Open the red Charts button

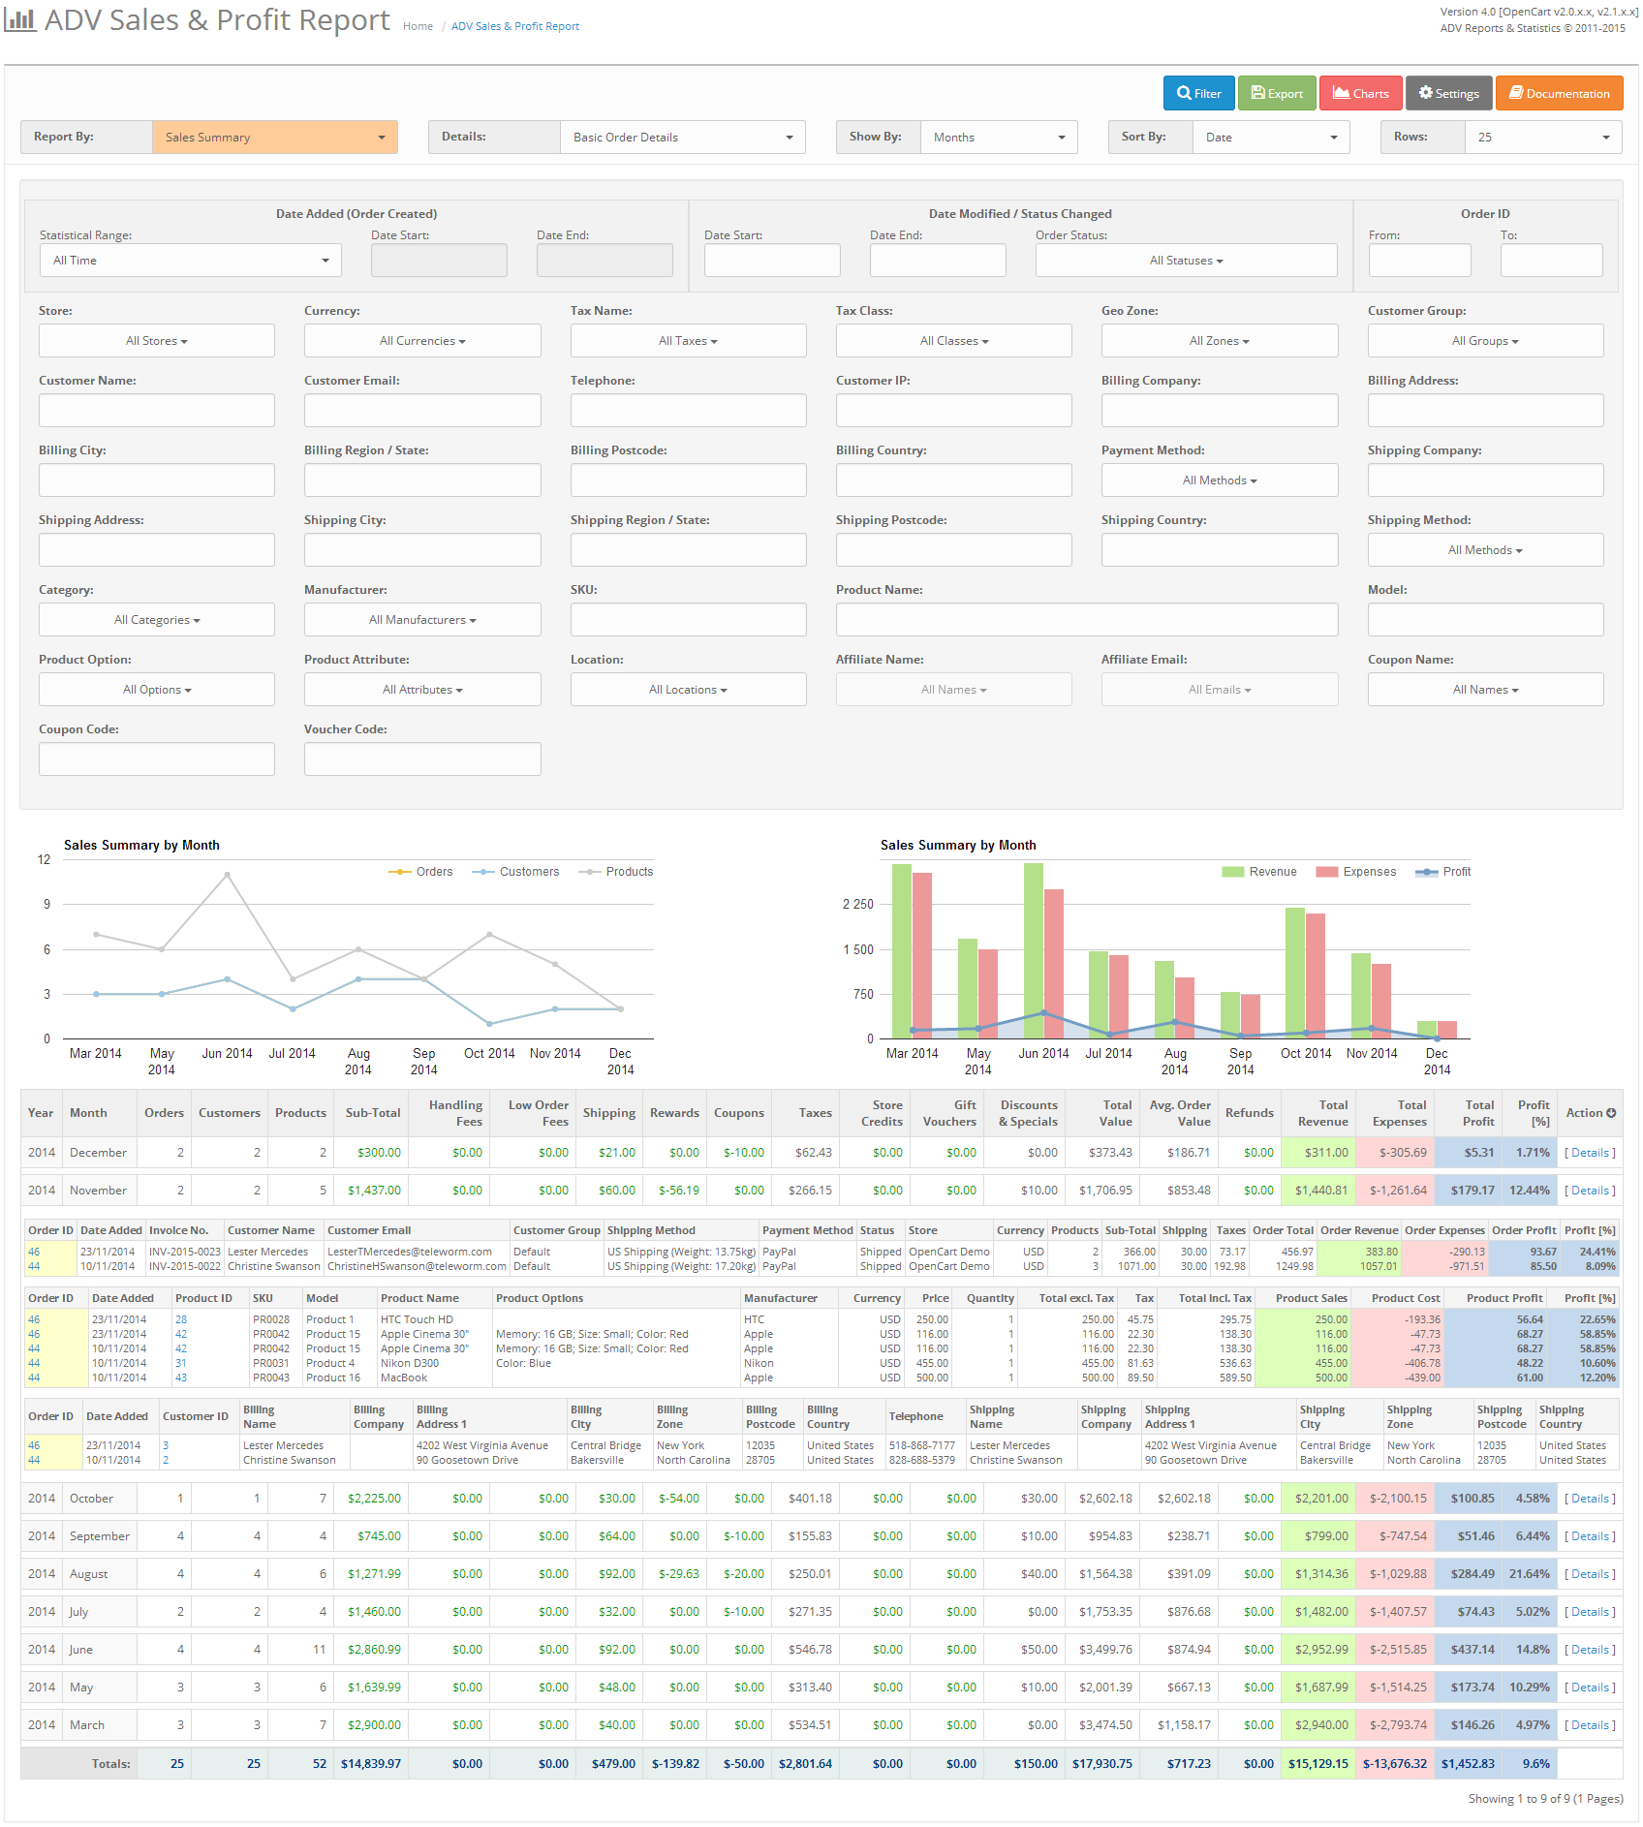(x=1360, y=93)
